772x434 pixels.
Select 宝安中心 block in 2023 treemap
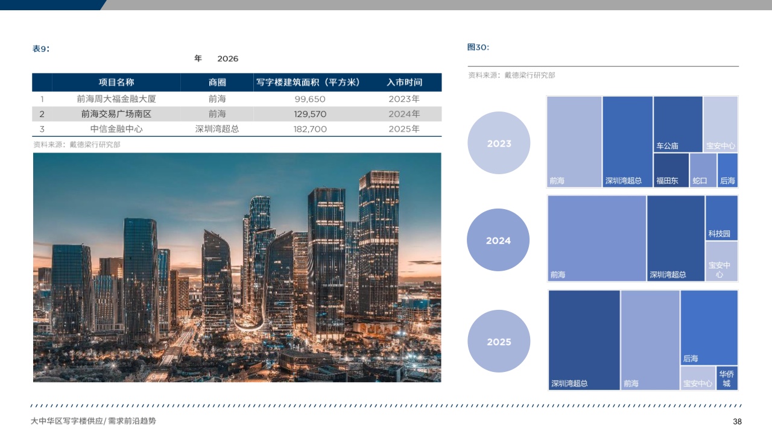click(x=721, y=124)
